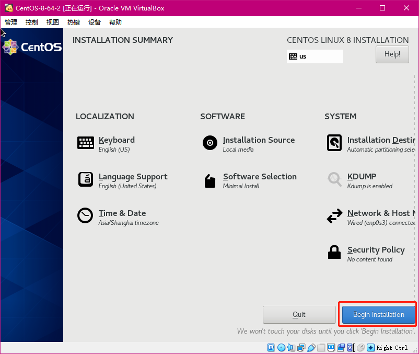Open Language Support icon
This screenshot has height=354, width=419.
click(x=86, y=179)
